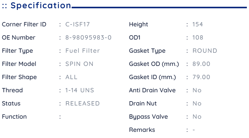The width and height of the screenshot is (249, 138).
Task: Click the SPIN ON filter model value
Action: point(79,64)
